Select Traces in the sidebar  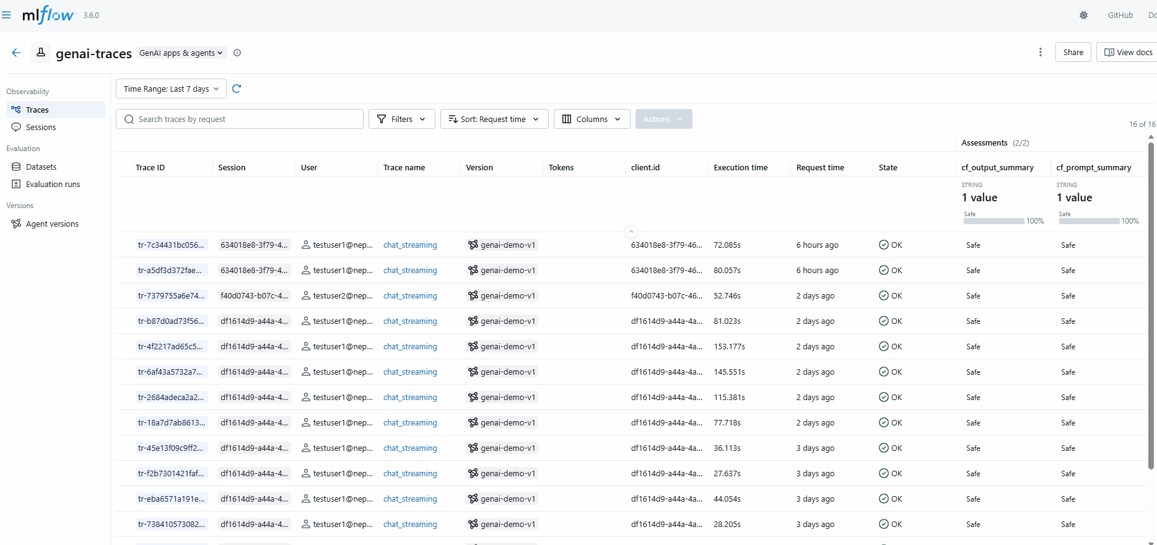point(56,110)
